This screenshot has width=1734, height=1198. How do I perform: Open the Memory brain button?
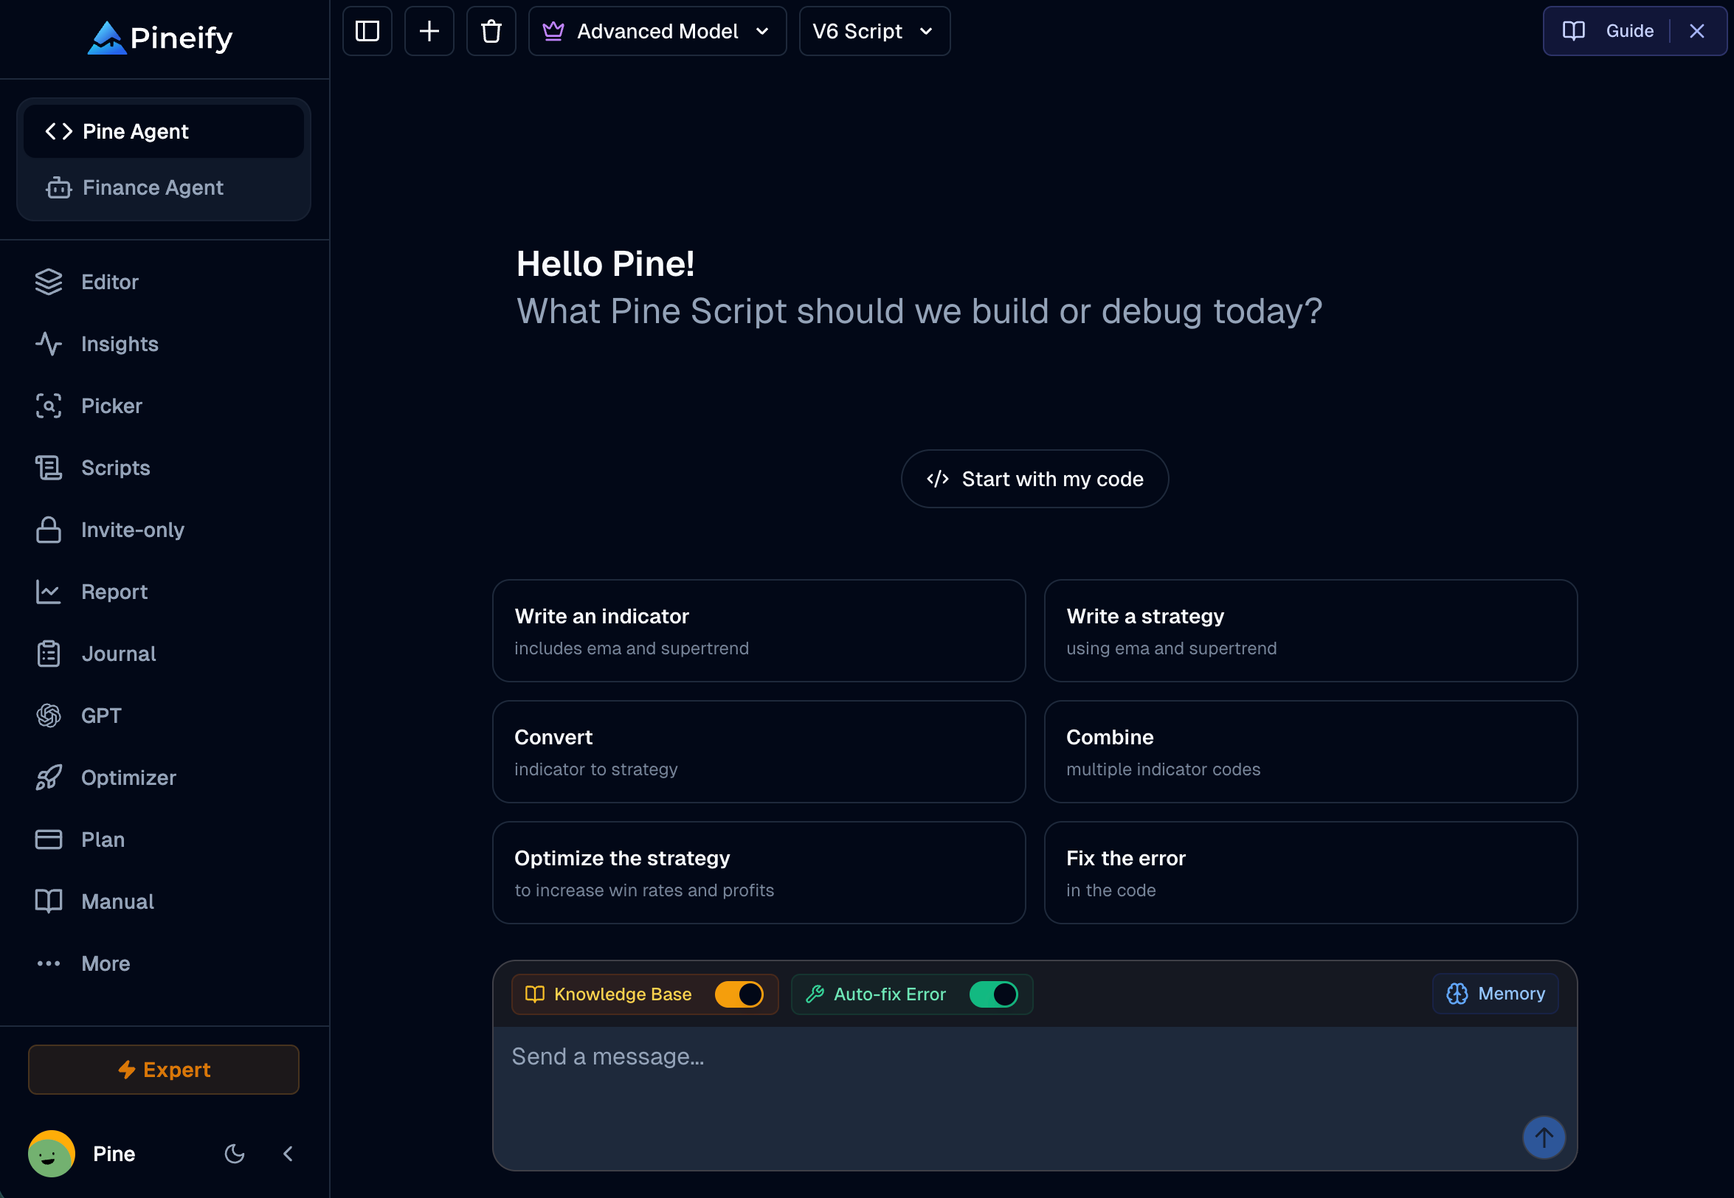tap(1494, 994)
